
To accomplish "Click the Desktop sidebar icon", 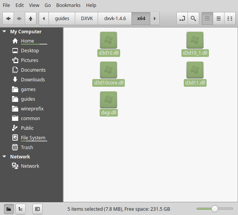I will [x=15, y=50].
